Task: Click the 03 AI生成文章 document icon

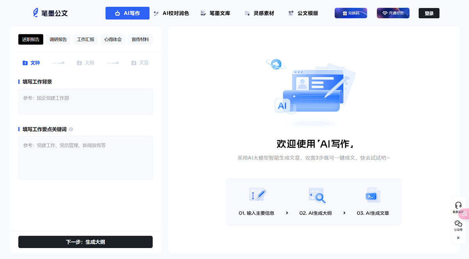Action: click(372, 196)
